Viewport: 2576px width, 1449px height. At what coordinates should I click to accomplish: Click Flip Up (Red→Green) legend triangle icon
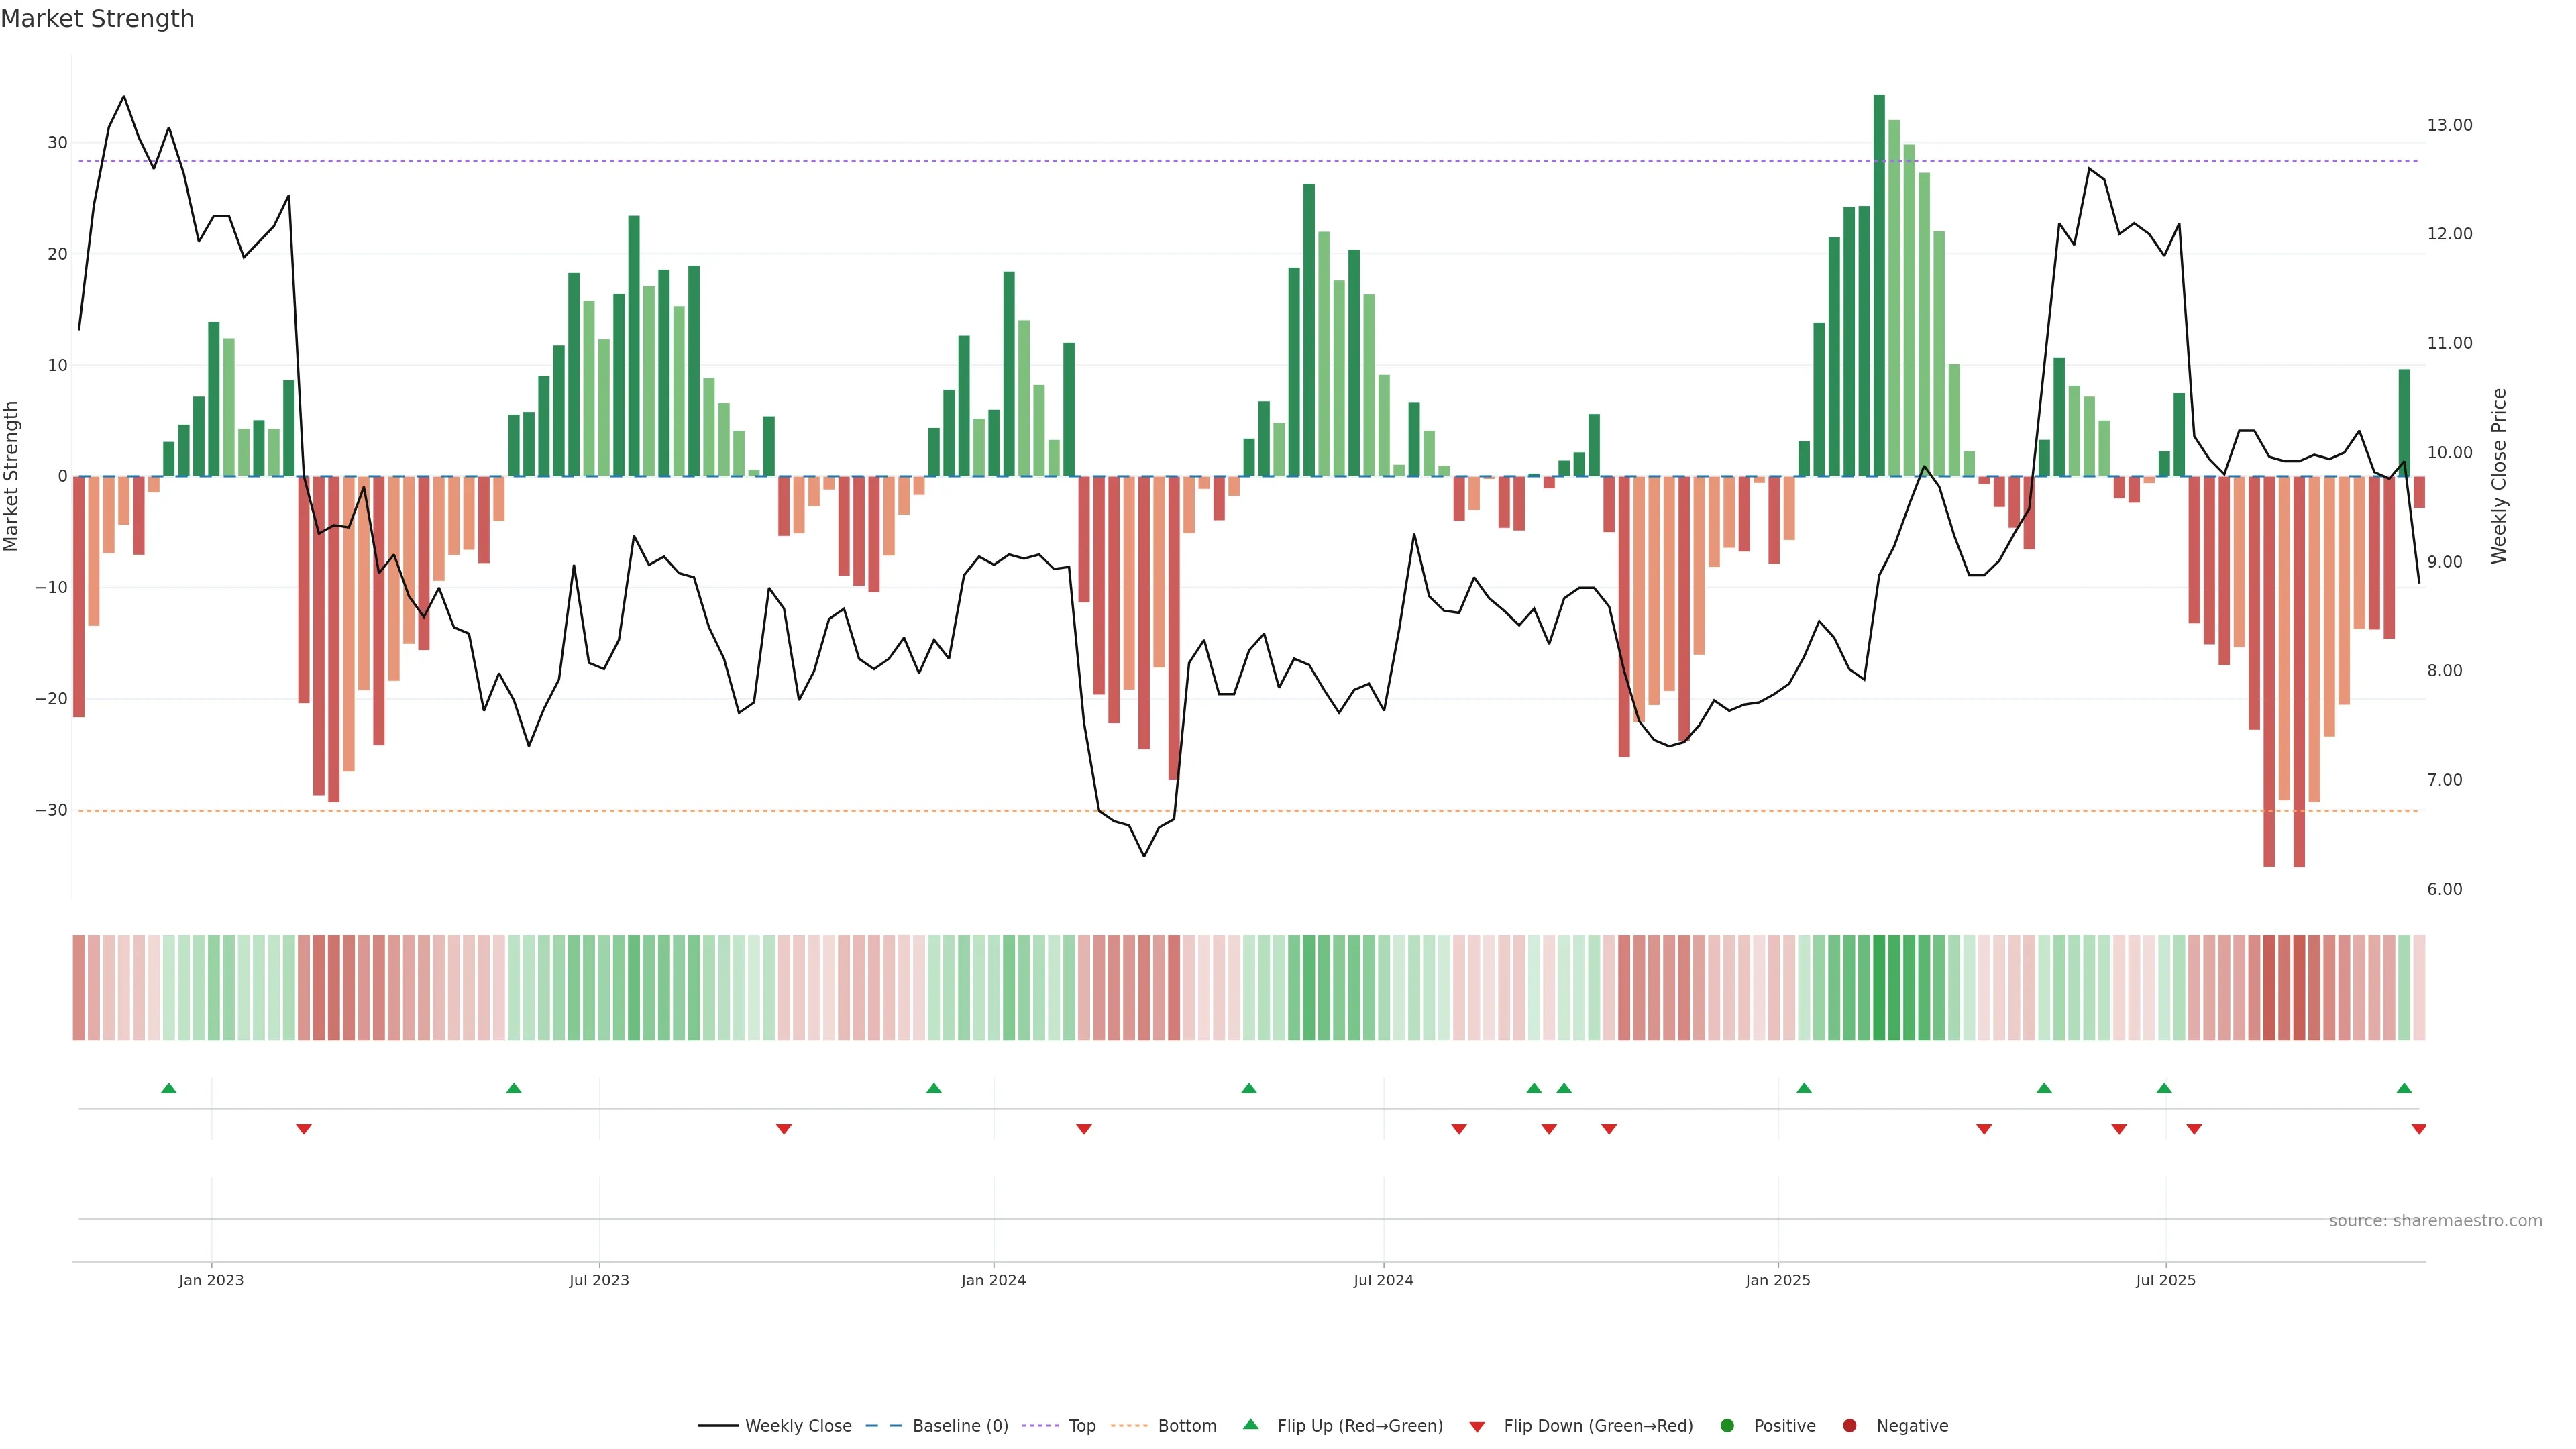click(1250, 1425)
